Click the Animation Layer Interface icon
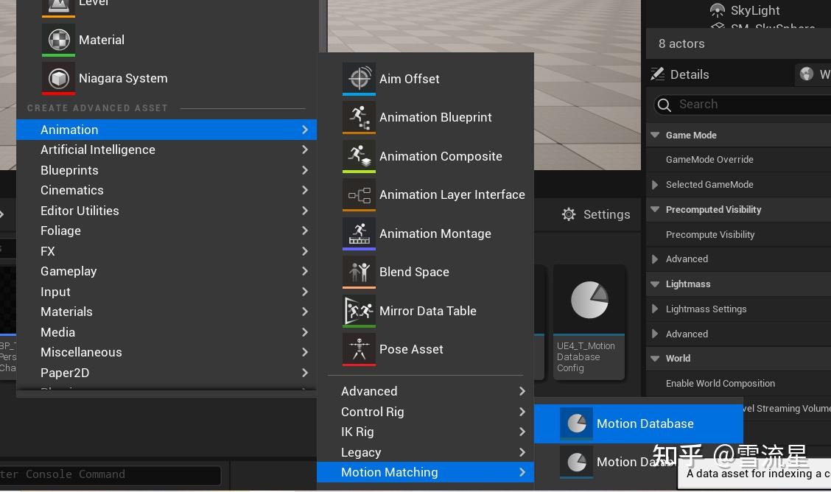Screen dimensions: 831x492 (359, 195)
